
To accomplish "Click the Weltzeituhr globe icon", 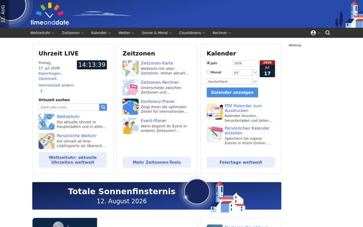I will tap(46, 122).
